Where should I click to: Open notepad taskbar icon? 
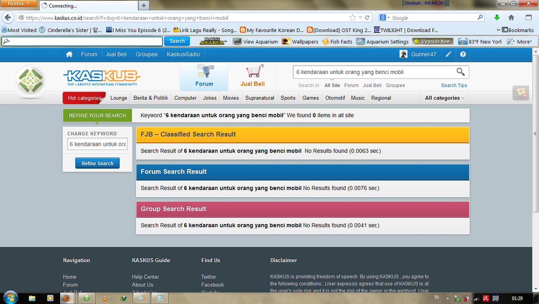tap(160, 298)
